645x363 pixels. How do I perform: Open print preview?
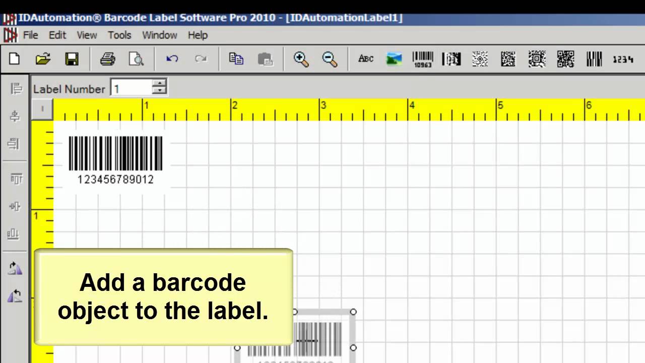(x=136, y=59)
